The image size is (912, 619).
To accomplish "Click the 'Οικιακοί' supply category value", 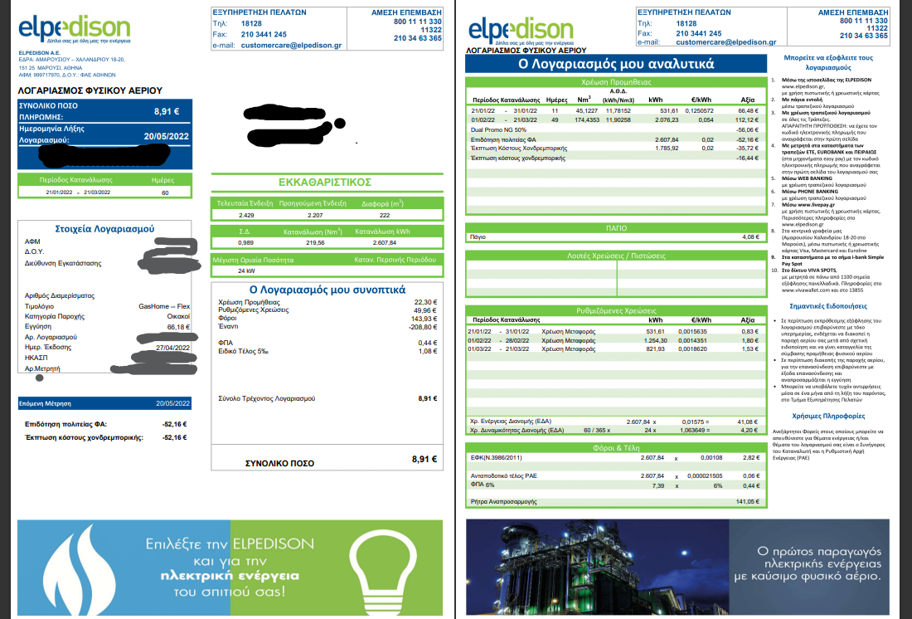I will pos(178,317).
